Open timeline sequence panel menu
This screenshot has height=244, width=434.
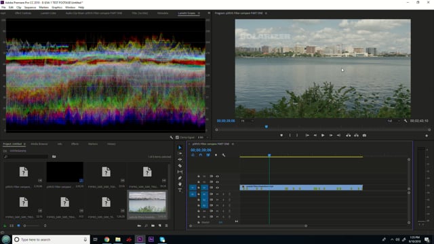[x=233, y=144]
